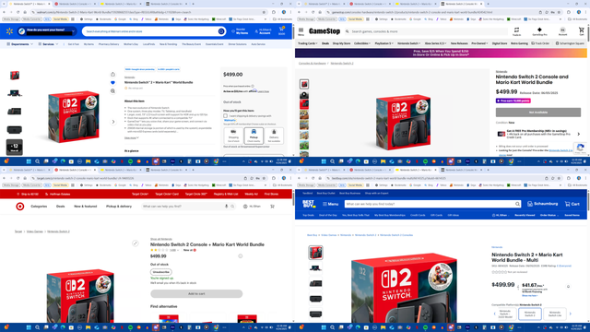Click the Walmart share icon beside the product image
This screenshot has width=590, height=332.
click(x=112, y=74)
